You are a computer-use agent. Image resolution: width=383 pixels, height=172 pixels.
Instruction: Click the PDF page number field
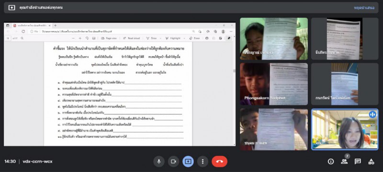(x=8, y=38)
